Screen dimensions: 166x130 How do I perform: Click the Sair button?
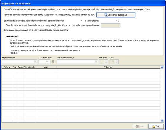click(156, 126)
